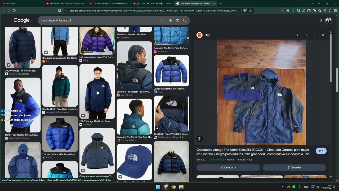
Task: Open Brave Rewards triangle icon
Action: click(251, 11)
